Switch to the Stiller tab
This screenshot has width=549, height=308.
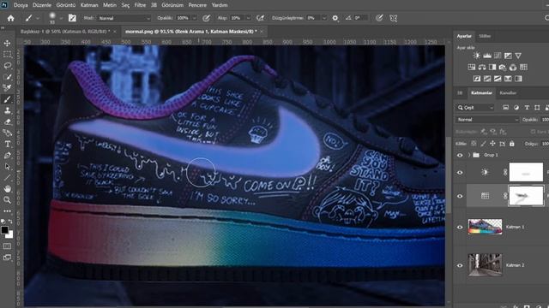pos(485,36)
